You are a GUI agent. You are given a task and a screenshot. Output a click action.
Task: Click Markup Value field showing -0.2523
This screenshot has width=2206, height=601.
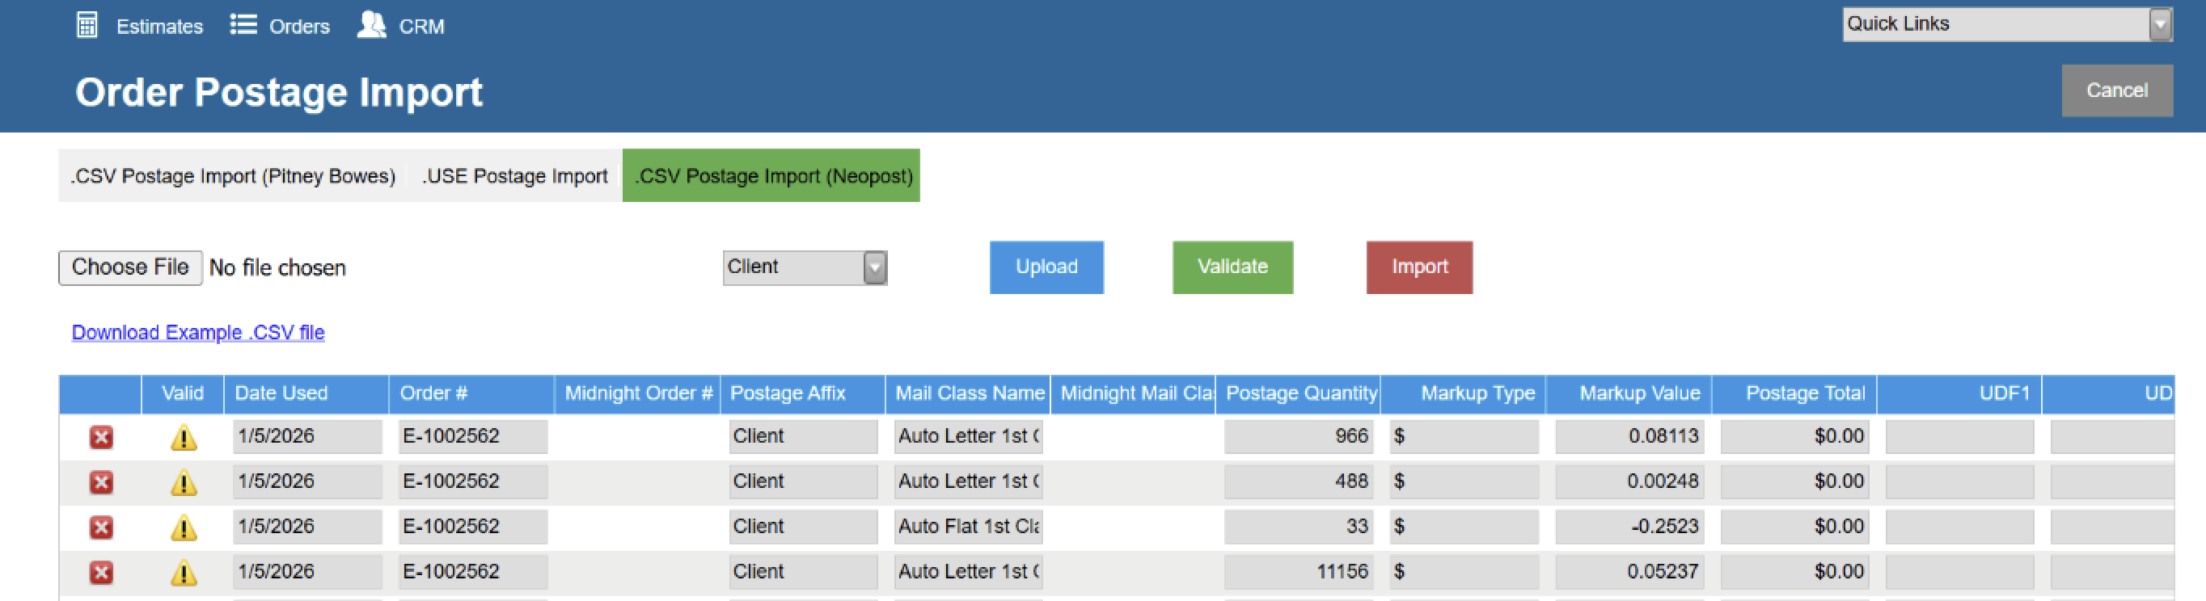coord(1629,527)
